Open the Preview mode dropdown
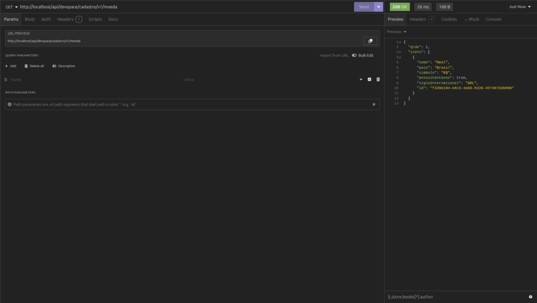Viewport: 537px width, 303px height. [x=396, y=32]
